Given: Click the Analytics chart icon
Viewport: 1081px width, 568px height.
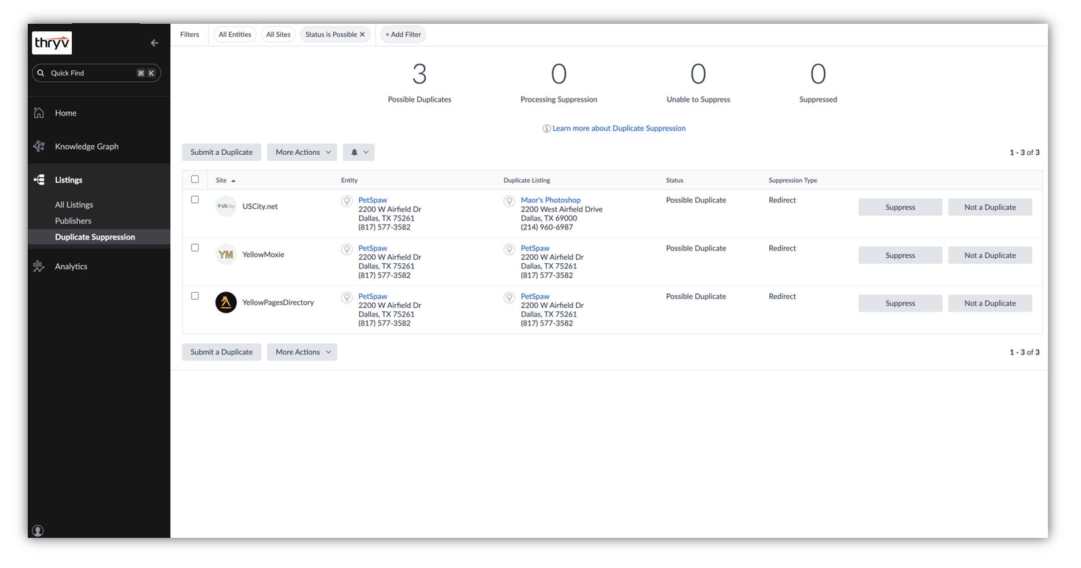Looking at the screenshot, I should 39,266.
